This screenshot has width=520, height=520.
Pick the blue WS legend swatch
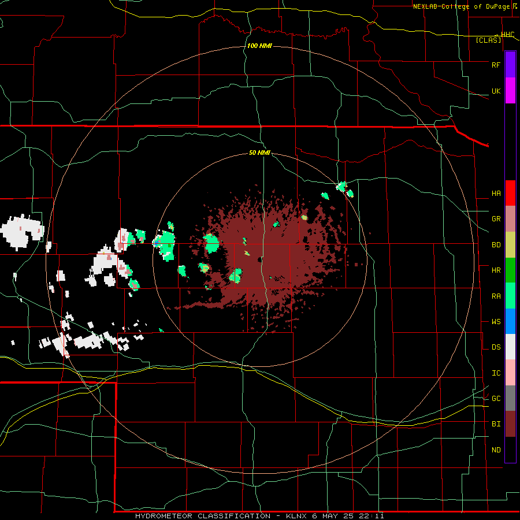coord(510,321)
